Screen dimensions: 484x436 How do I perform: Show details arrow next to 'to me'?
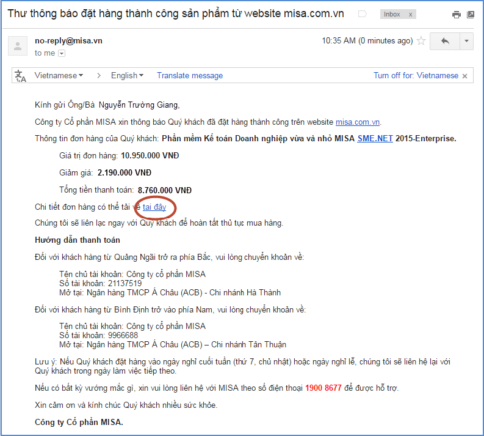point(62,53)
